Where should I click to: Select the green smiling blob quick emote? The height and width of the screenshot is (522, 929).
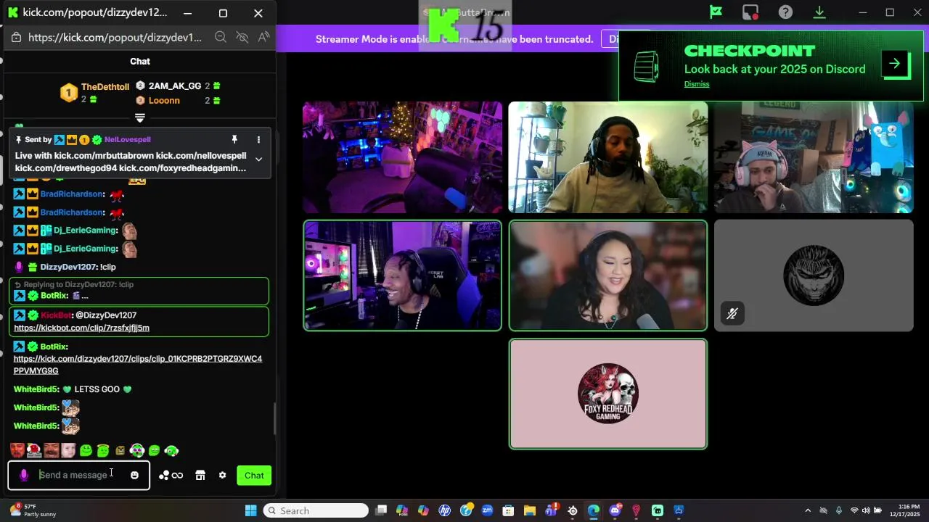pyautogui.click(x=86, y=451)
